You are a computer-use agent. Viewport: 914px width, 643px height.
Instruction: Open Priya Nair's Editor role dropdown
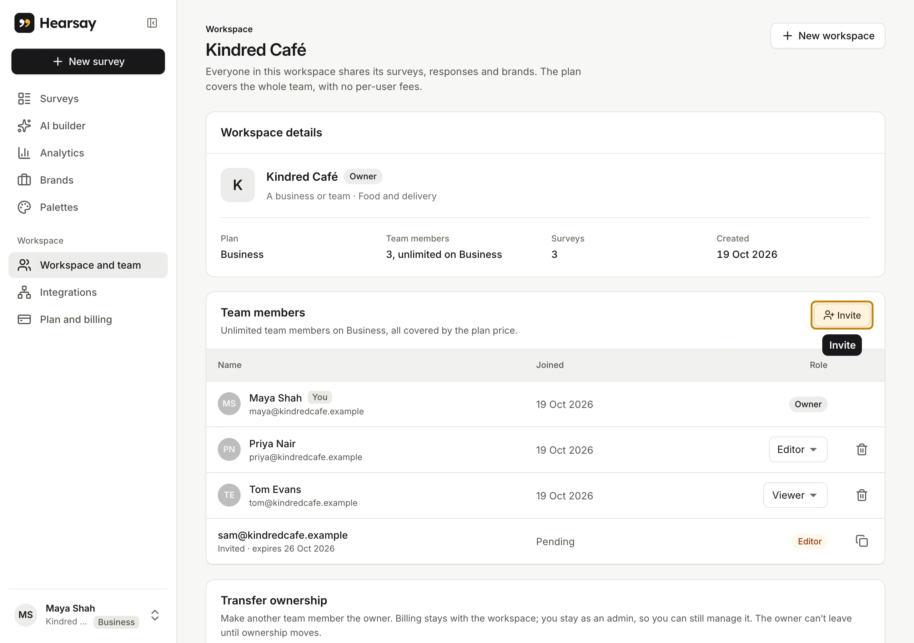798,449
